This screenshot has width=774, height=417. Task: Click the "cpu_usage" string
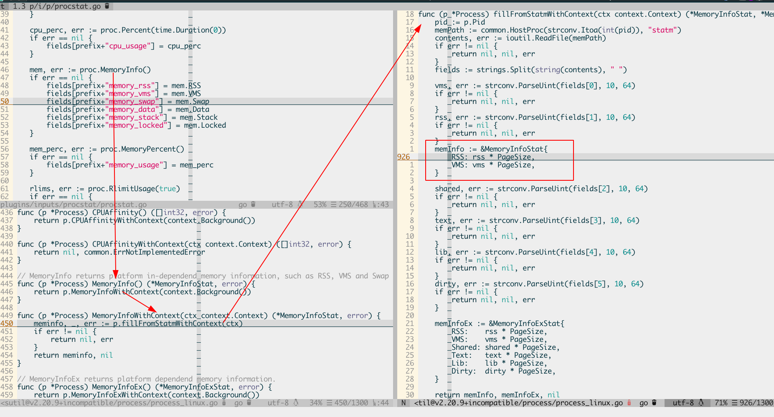coord(128,46)
